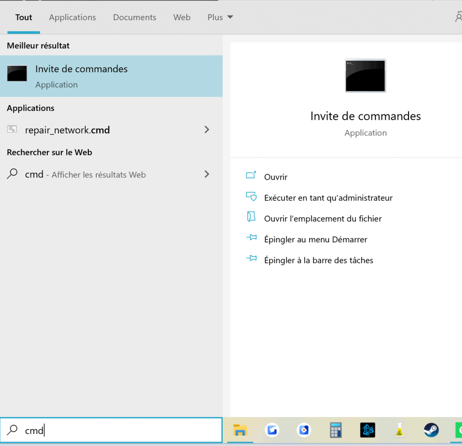The height and width of the screenshot is (446, 462).
Task: Select Ouvrir l'emplacement du fichier
Action: pos(323,219)
